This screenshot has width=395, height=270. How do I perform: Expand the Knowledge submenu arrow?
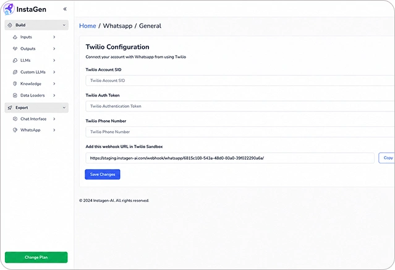point(54,84)
